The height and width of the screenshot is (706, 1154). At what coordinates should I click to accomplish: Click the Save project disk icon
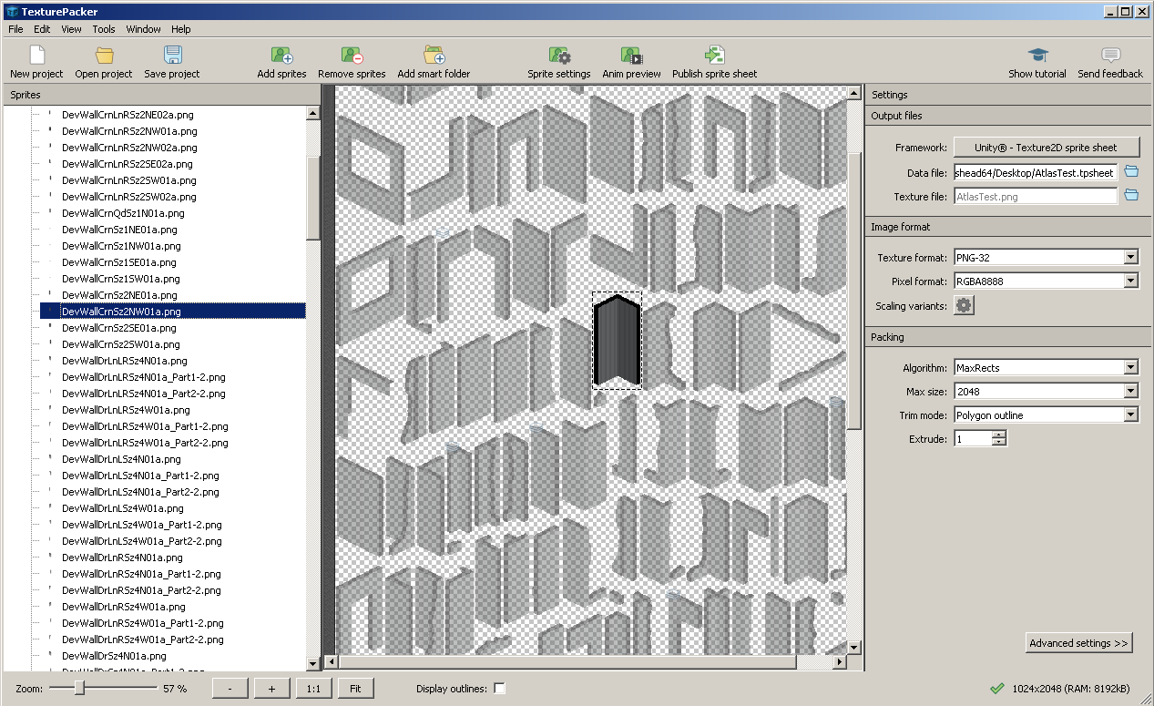tap(172, 56)
